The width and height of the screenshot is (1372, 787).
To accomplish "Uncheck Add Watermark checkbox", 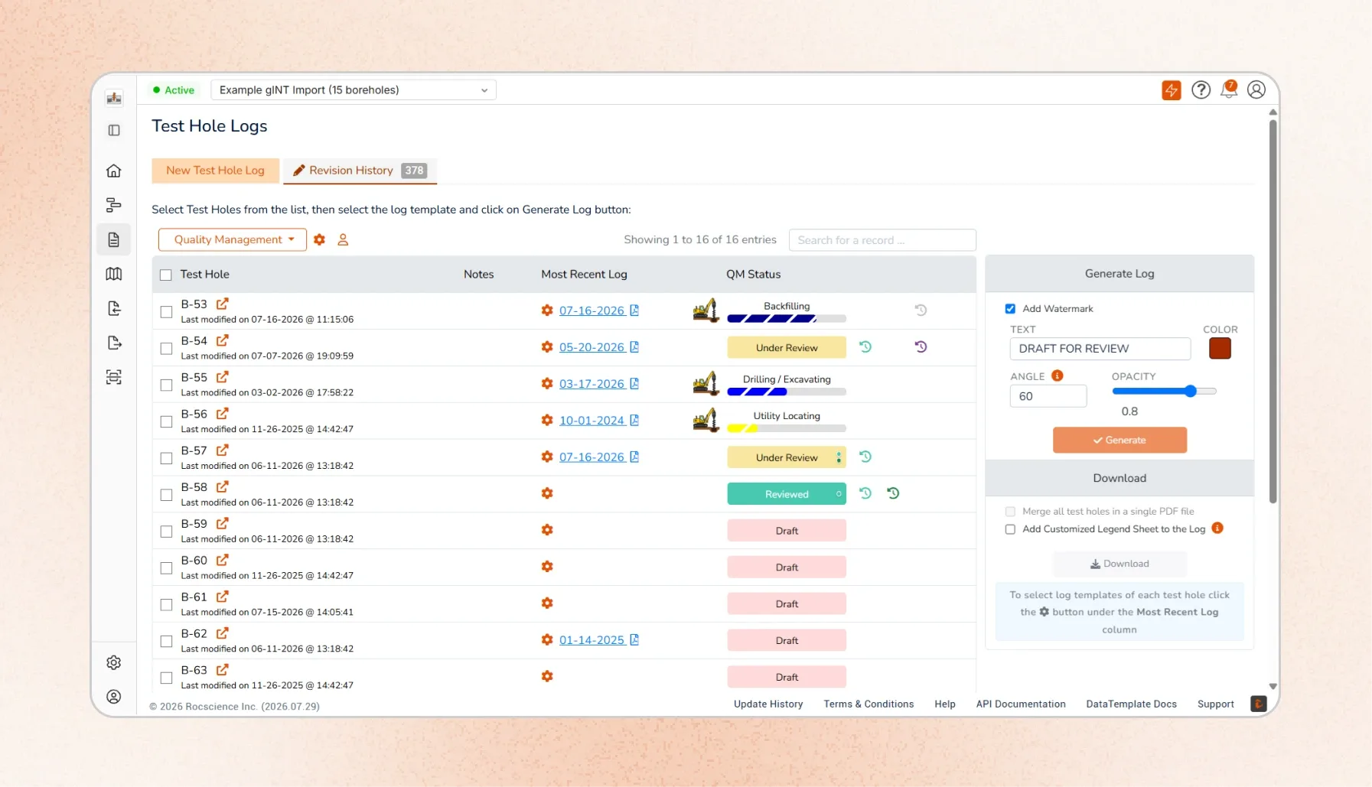I will [1010, 308].
